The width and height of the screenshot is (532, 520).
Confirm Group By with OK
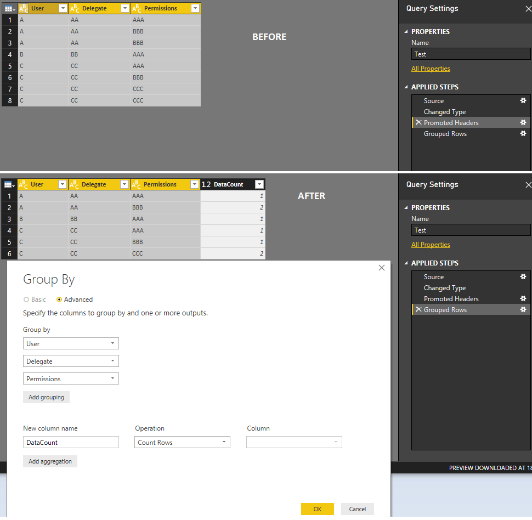click(317, 509)
